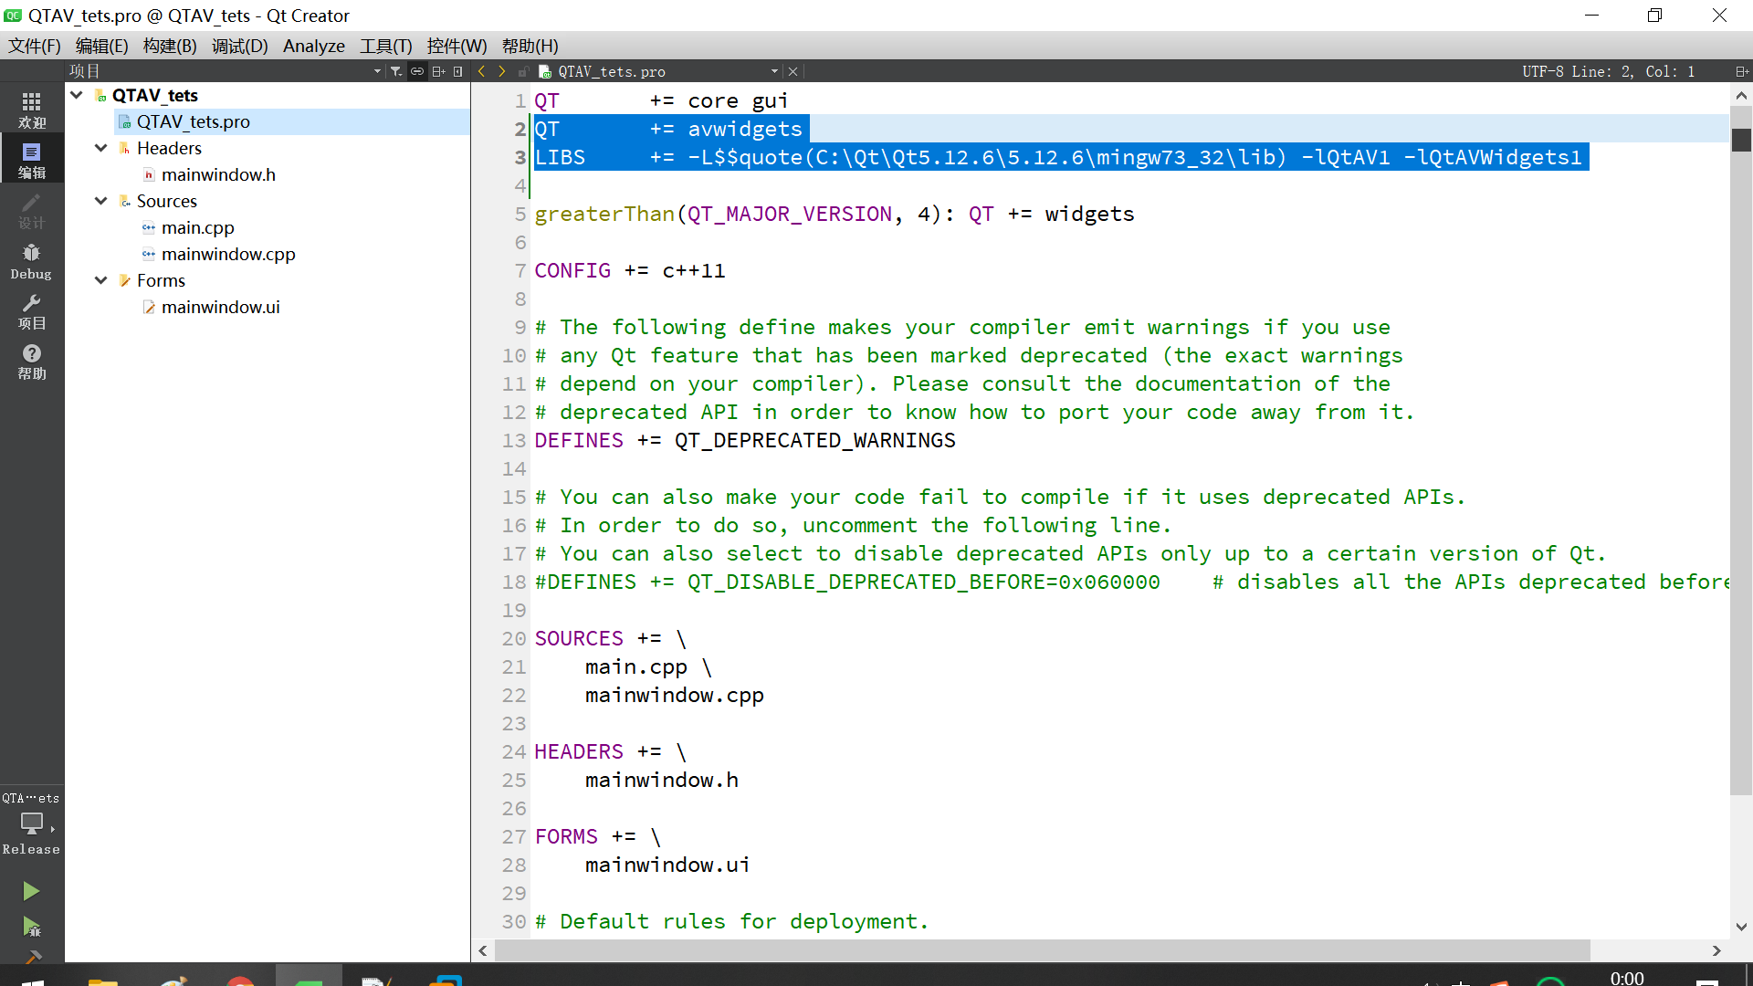Viewport: 1753px width, 986px height.
Task: Toggle synchronize with editor link icon
Action: pyautogui.click(x=417, y=71)
